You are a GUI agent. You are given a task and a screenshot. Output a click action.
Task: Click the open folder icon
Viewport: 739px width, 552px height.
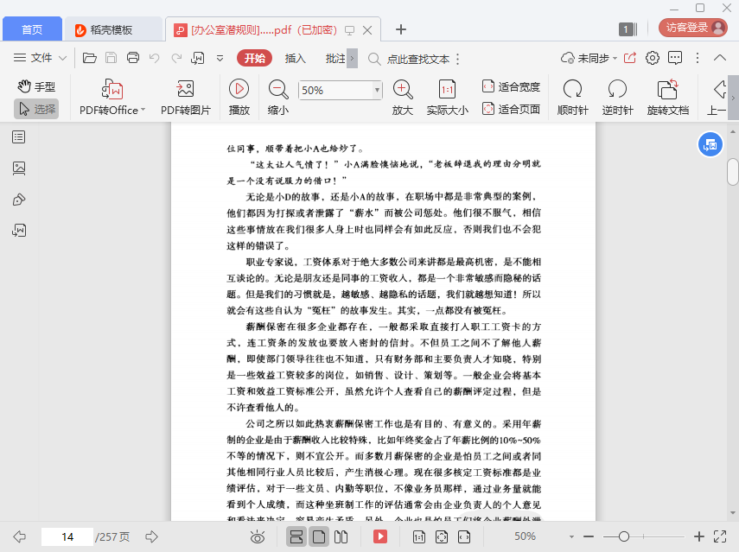(90, 58)
